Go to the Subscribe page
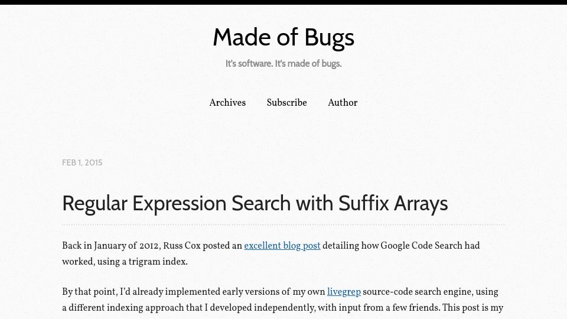Screen dimensions: 567x319 click(x=287, y=103)
